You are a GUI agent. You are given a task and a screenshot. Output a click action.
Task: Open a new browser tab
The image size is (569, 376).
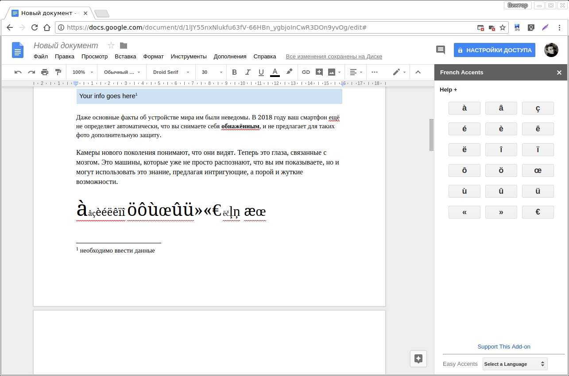[102, 14]
